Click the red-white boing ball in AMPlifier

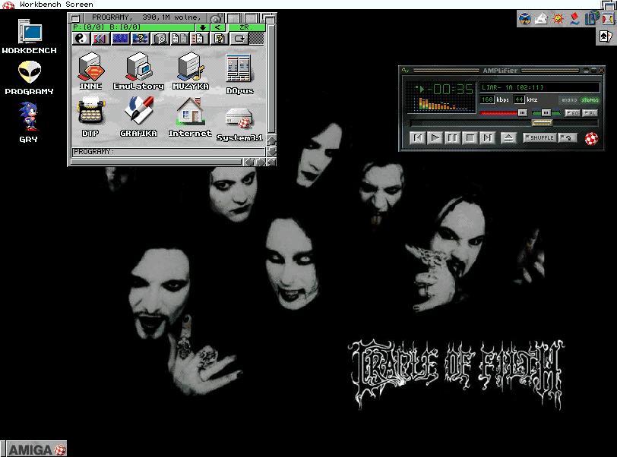point(591,138)
